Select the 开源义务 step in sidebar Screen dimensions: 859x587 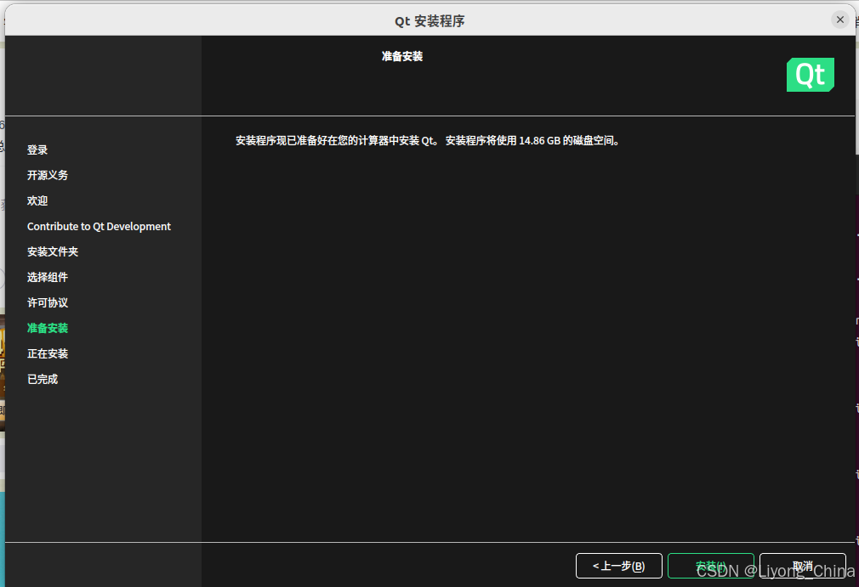pos(48,175)
